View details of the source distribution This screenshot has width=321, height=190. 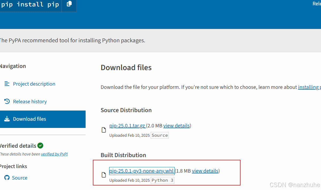point(177,126)
